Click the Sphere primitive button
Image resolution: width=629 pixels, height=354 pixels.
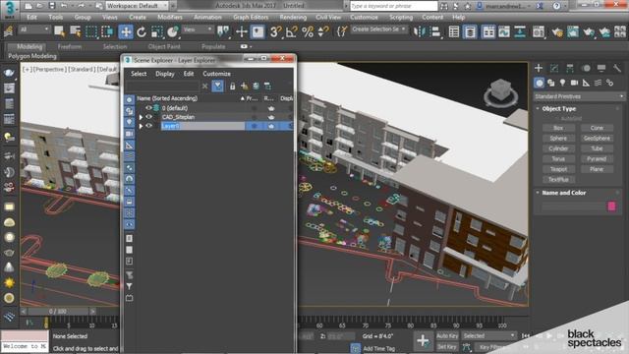558,139
